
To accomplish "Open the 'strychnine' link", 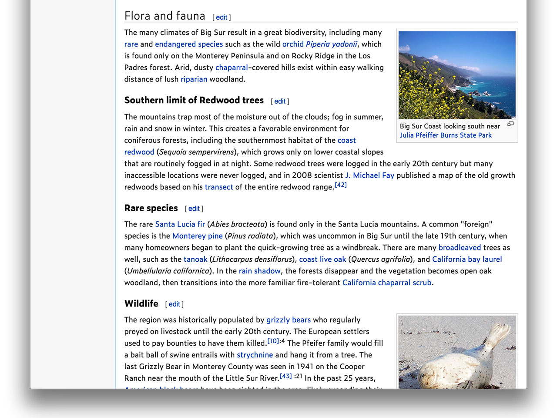I will [x=255, y=355].
